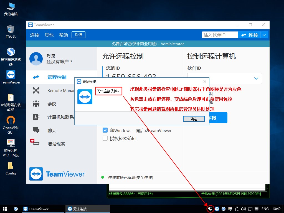Expand dropdown next to top 连接 button
The height and width of the screenshot is (213, 284).
(x=264, y=35)
